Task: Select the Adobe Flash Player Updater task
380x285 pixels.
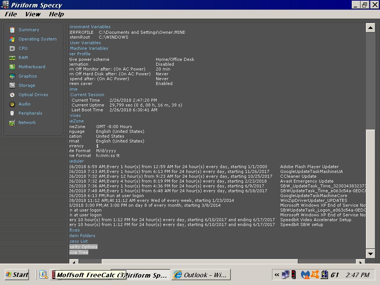Action: pyautogui.click(x=309, y=167)
